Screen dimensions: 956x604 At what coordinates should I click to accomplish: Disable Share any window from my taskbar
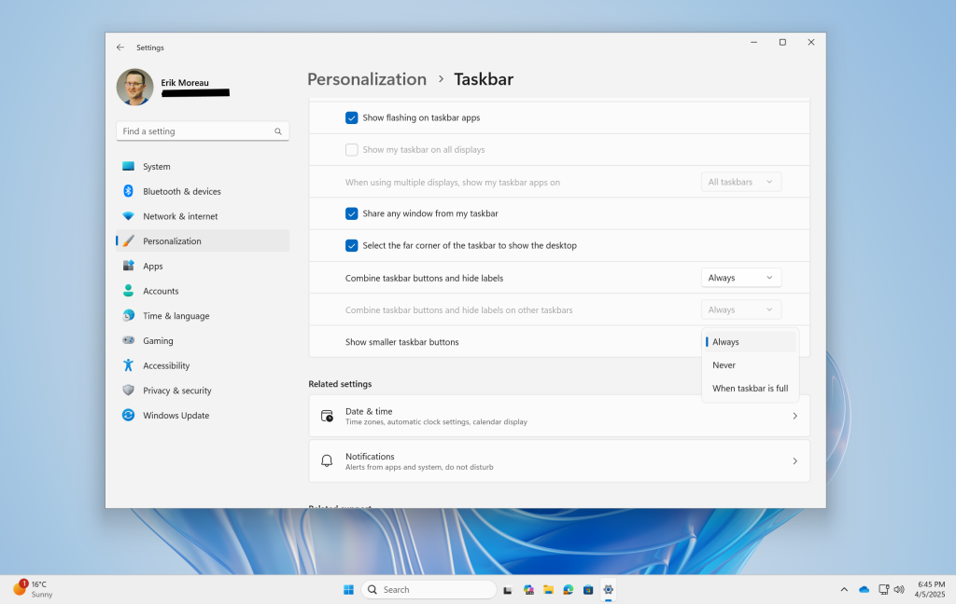click(352, 213)
